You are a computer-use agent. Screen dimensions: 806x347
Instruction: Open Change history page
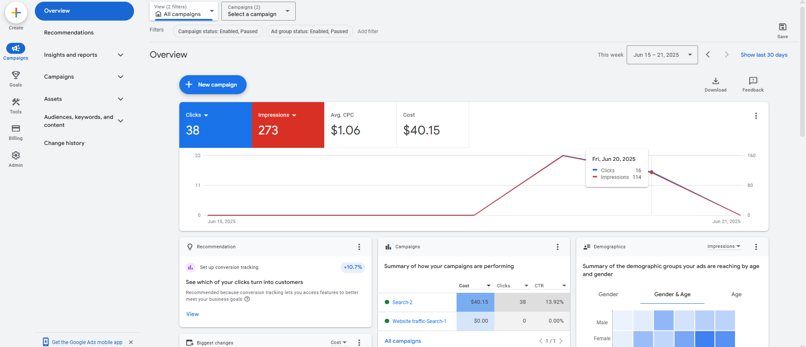(x=64, y=143)
